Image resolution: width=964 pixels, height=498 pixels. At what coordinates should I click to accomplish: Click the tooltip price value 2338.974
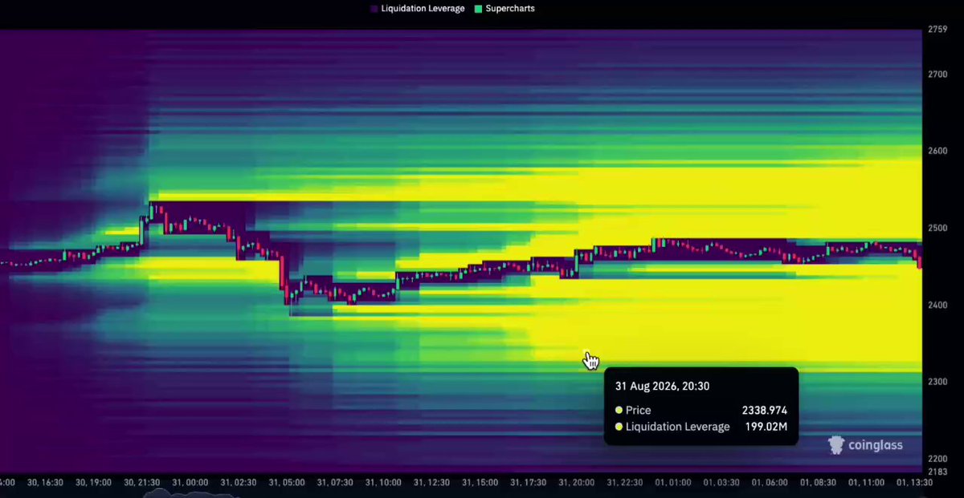pos(765,411)
